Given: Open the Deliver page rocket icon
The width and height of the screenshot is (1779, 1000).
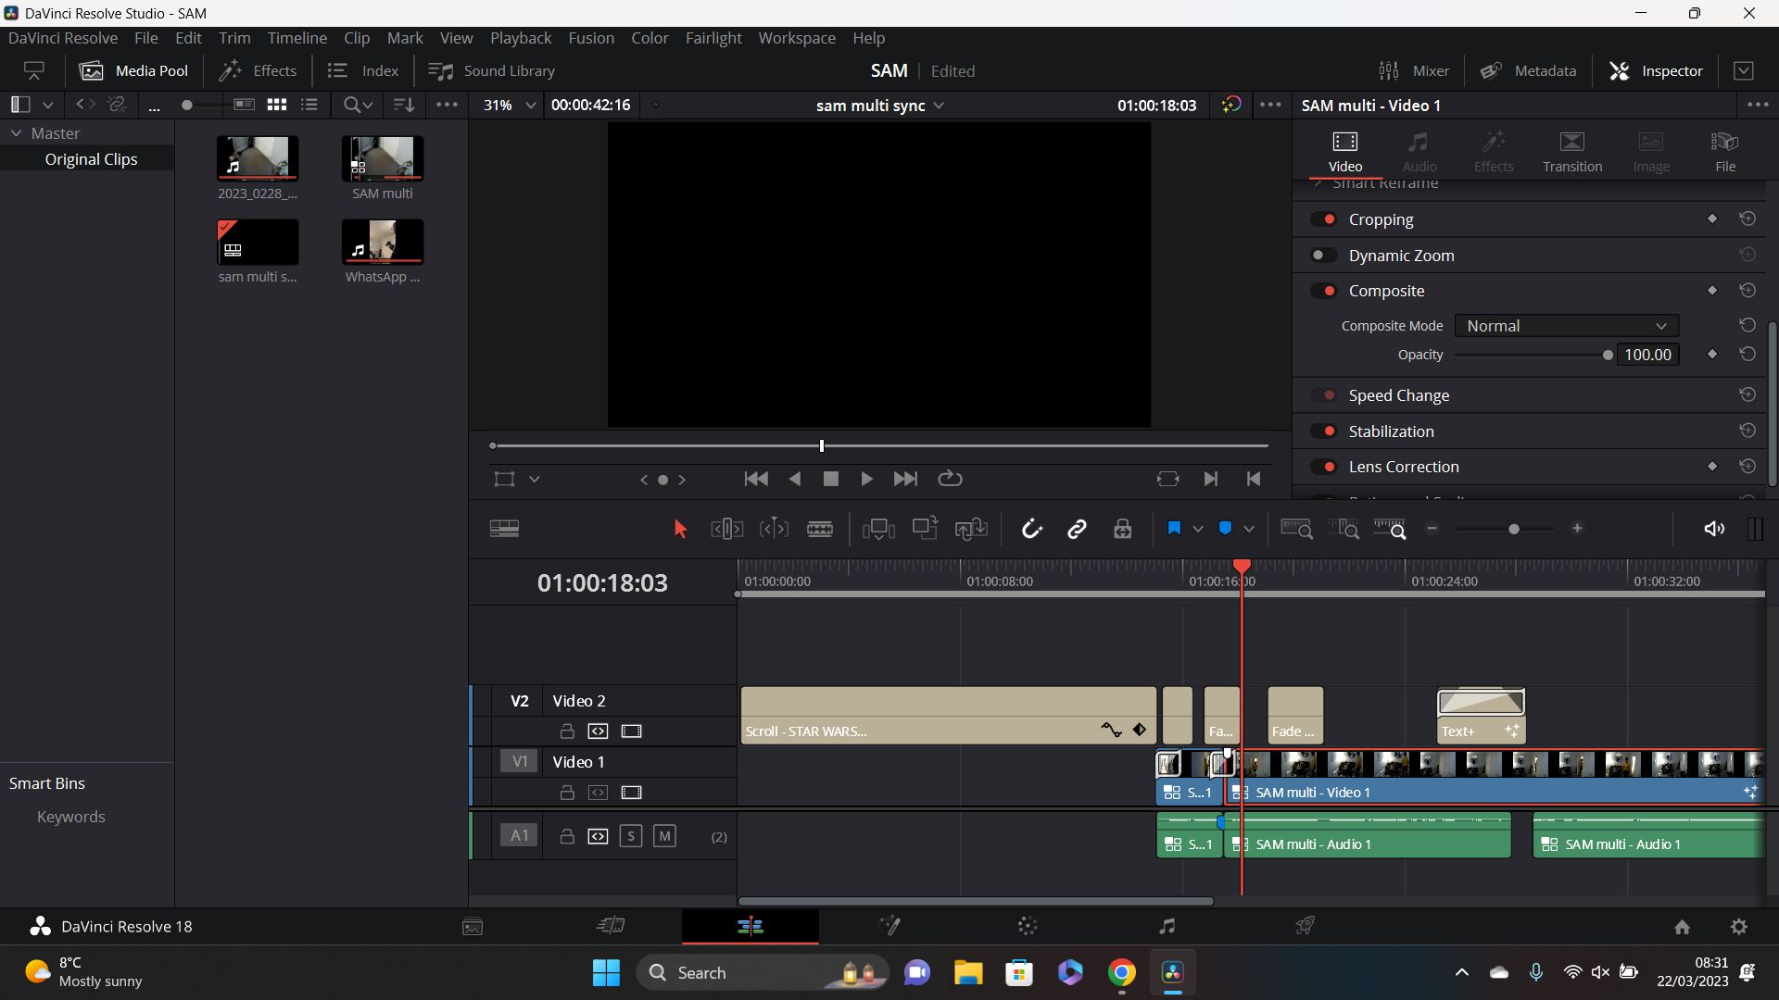Looking at the screenshot, I should [1305, 926].
